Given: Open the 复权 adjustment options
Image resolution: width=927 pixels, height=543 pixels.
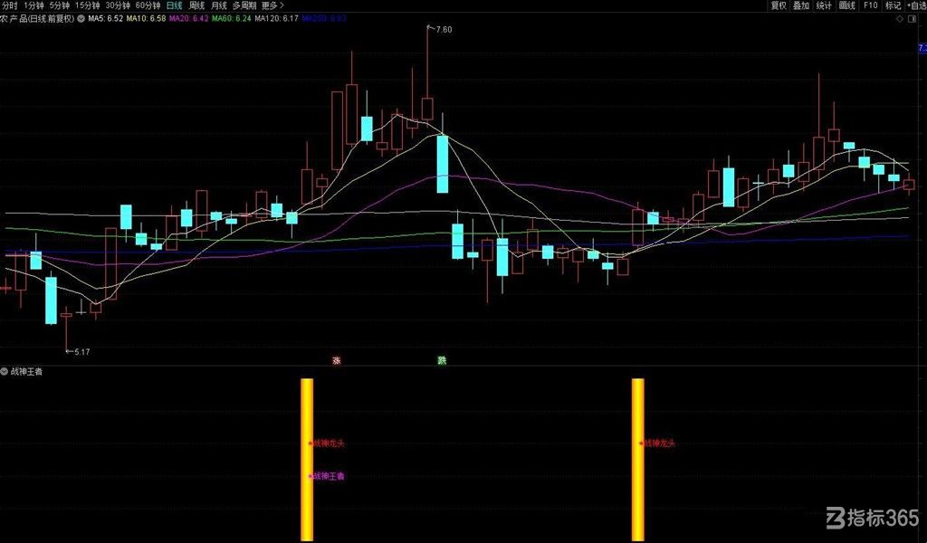Looking at the screenshot, I should click(x=779, y=5).
